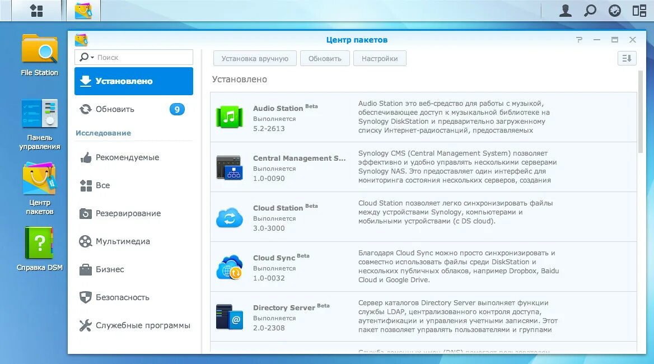Viewport: 654px width, 364px height.
Task: Click the Cloud Sync package icon
Action: tap(230, 267)
